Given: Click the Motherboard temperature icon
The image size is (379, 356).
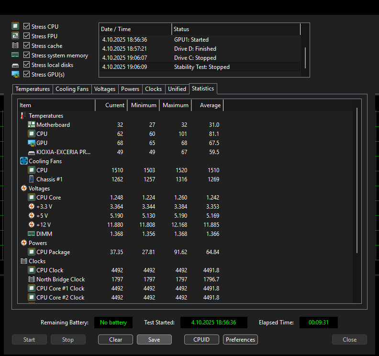Looking at the screenshot, I should (x=32, y=124).
